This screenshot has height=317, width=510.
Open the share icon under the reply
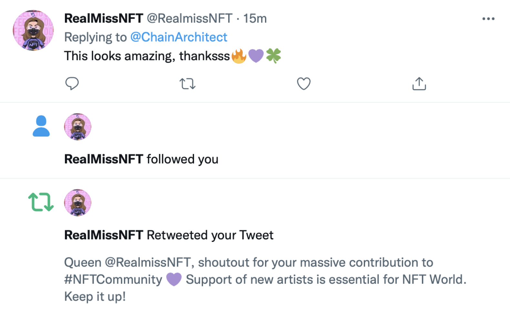click(419, 84)
